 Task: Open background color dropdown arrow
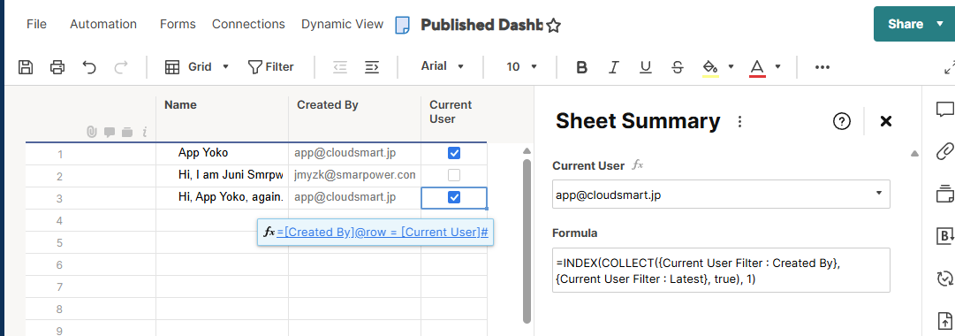731,66
